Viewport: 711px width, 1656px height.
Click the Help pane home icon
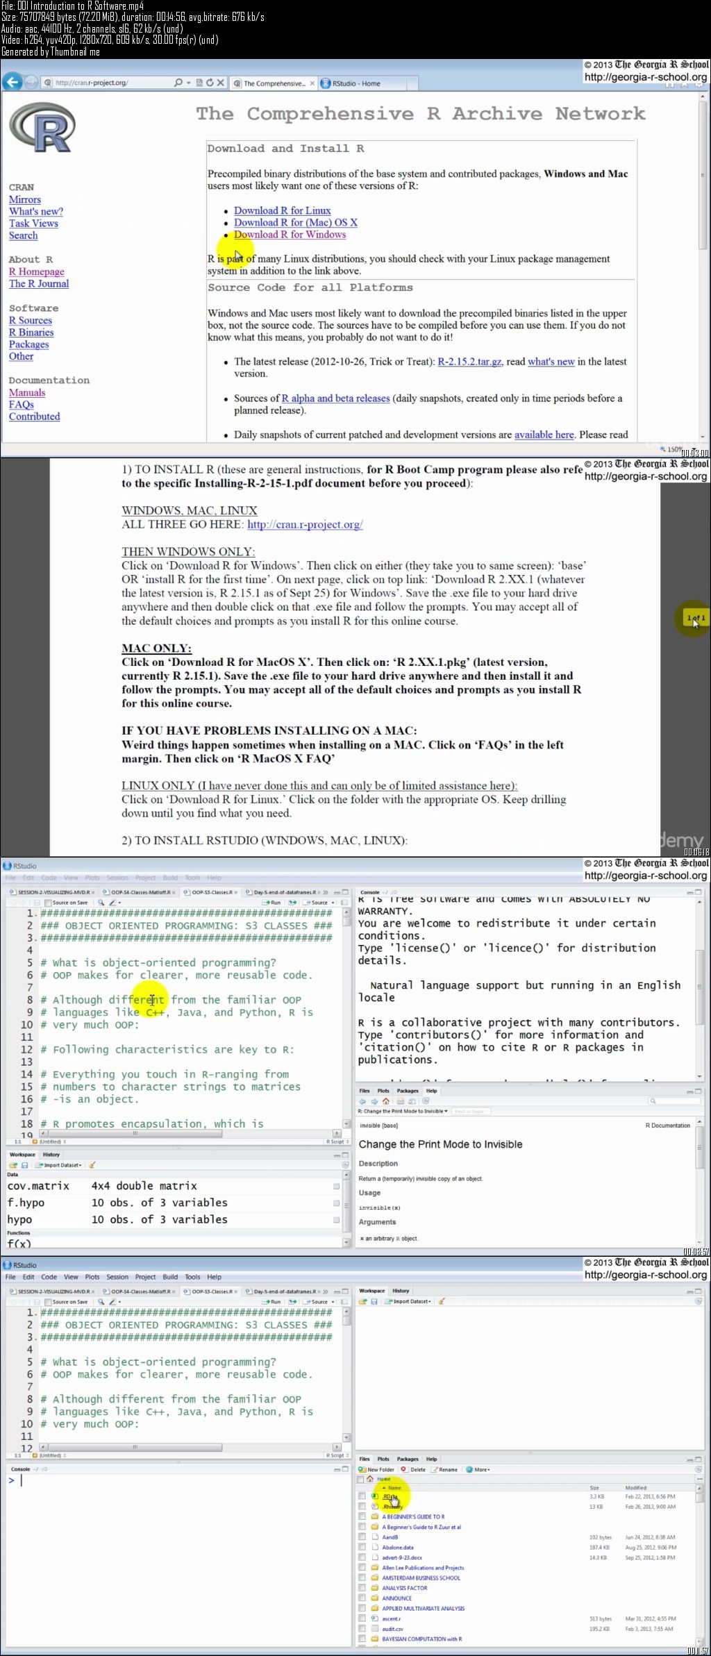click(386, 1101)
